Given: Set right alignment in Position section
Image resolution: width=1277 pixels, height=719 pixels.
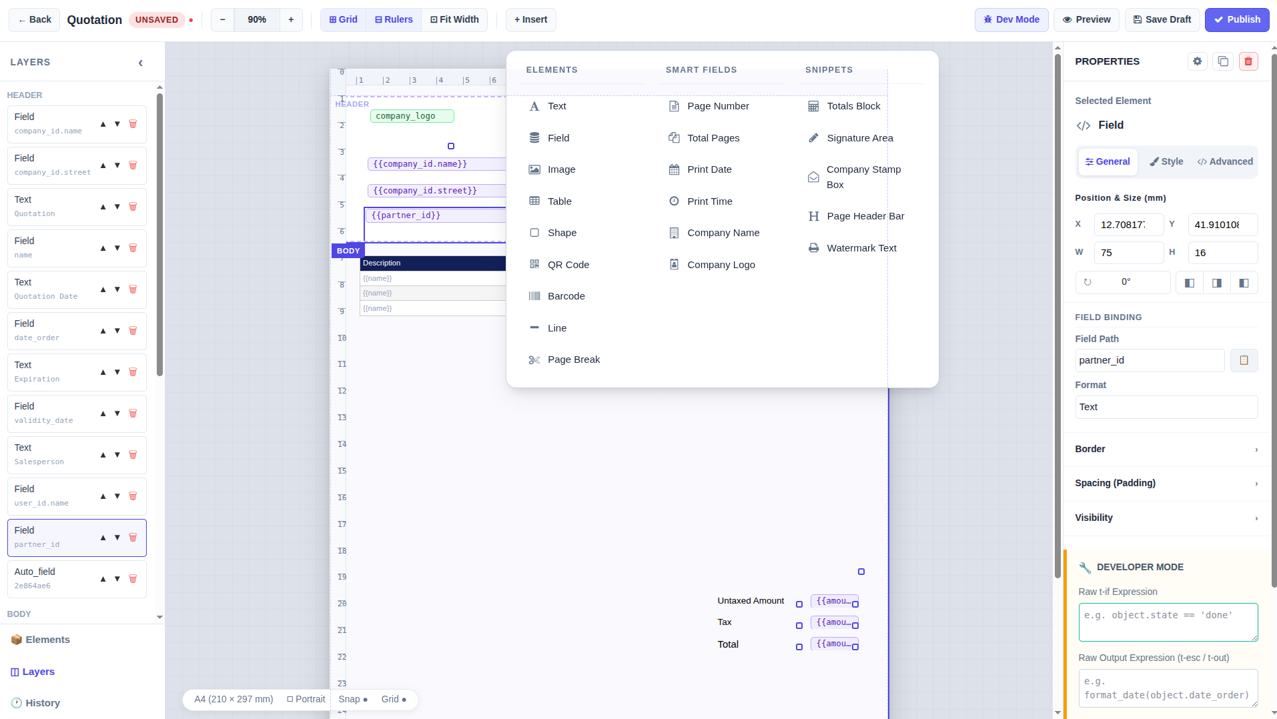Looking at the screenshot, I should tap(1244, 283).
